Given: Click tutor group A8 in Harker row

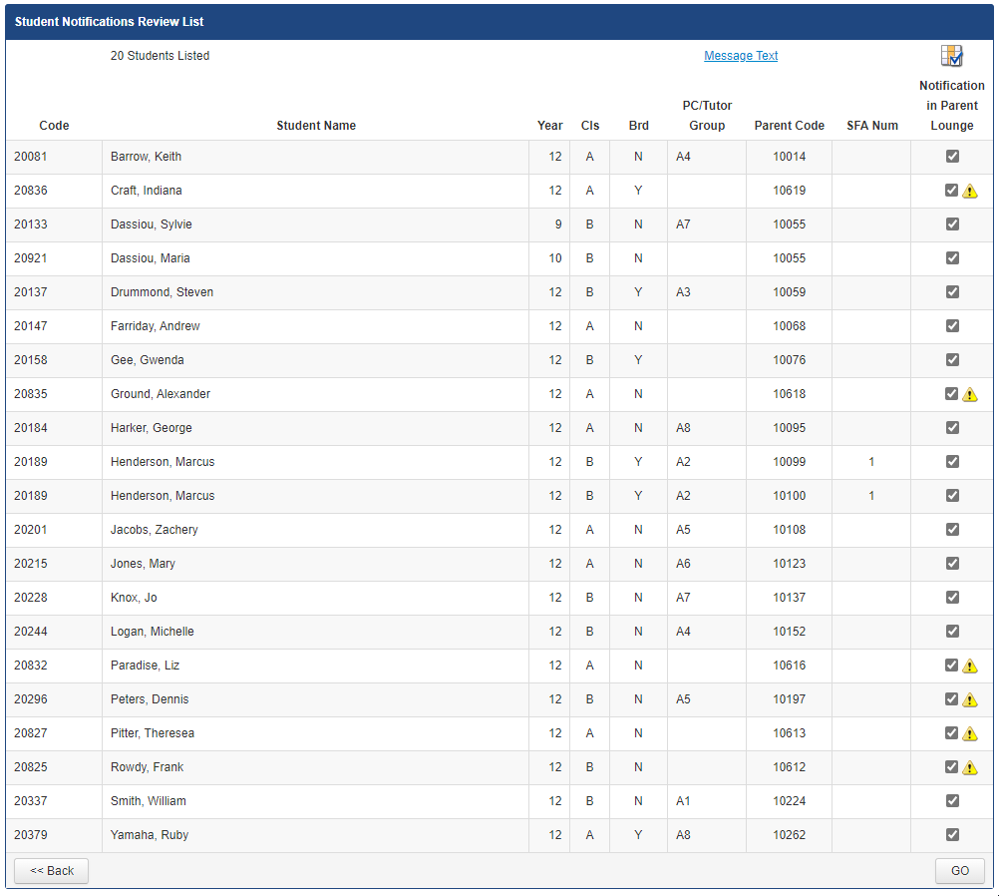Looking at the screenshot, I should coord(683,428).
